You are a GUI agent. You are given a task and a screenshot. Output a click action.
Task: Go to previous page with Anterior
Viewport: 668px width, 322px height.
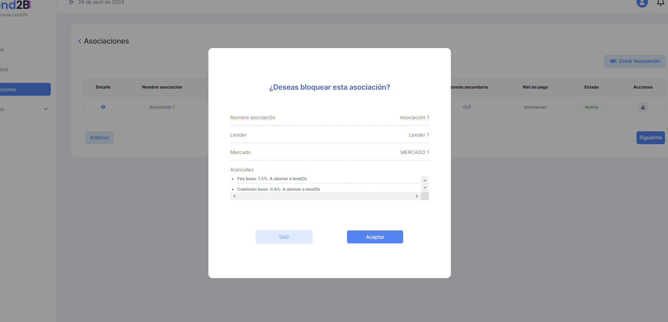[x=99, y=138]
